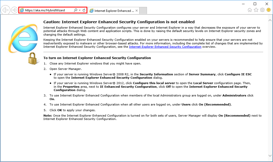Click the bold 'Configure IE ESC' text
The height and width of the screenshot is (162, 273).
point(238,74)
